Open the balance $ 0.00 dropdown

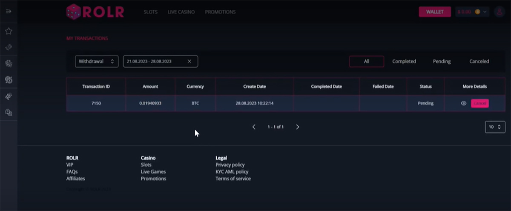click(x=473, y=12)
